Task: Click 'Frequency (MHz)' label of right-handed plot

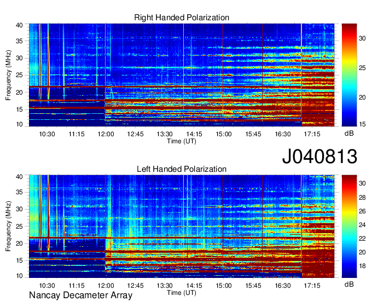Action: (8, 75)
